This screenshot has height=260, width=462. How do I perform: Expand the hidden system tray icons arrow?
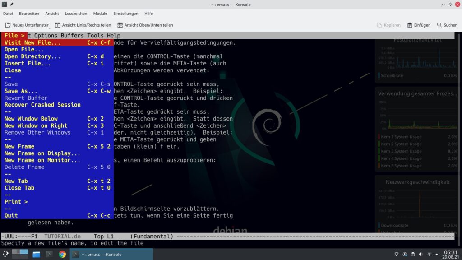click(437, 254)
